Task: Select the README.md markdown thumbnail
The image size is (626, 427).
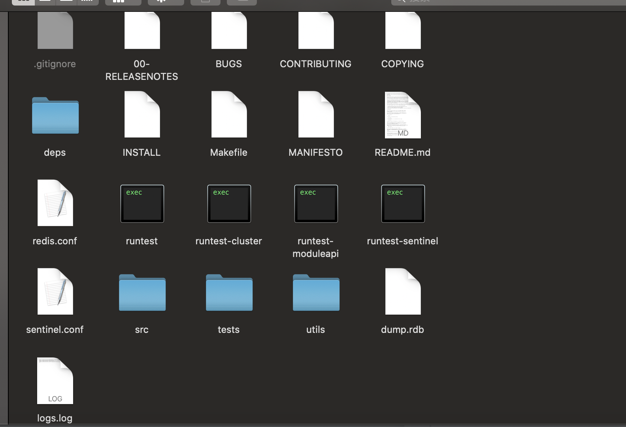Action: [403, 115]
